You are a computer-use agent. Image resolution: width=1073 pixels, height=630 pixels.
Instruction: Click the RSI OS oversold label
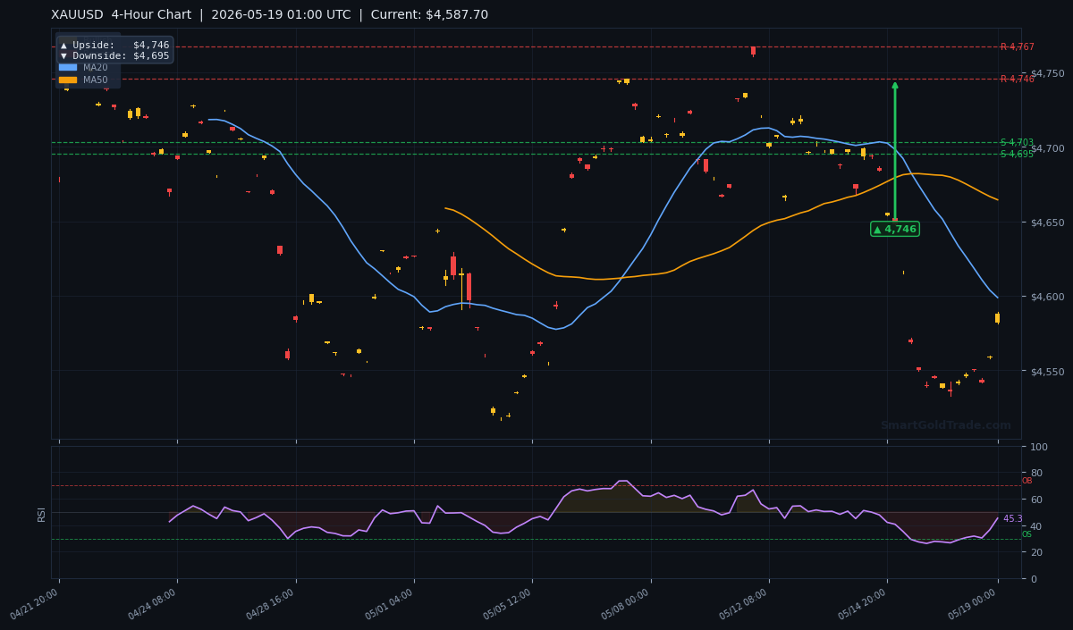(x=1027, y=534)
